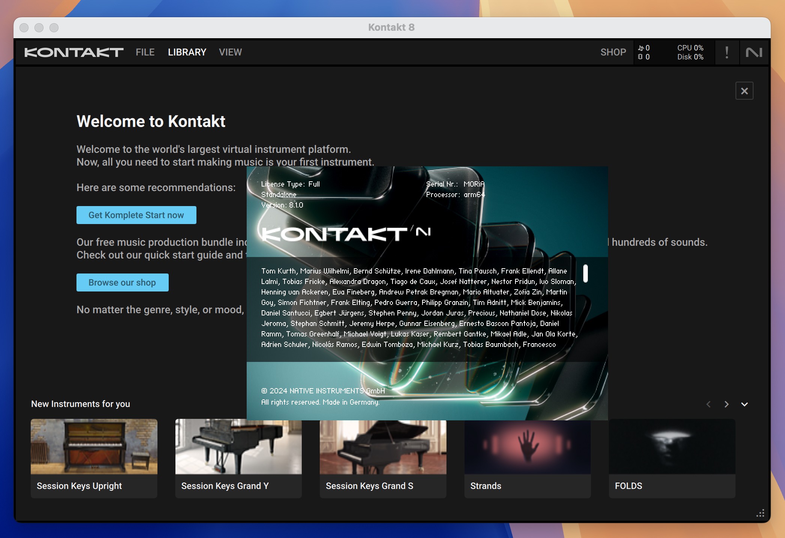785x538 pixels.
Task: Click '© 2024 NATIVE INSTRUMENTS GmbH' text
Action: [x=323, y=391]
